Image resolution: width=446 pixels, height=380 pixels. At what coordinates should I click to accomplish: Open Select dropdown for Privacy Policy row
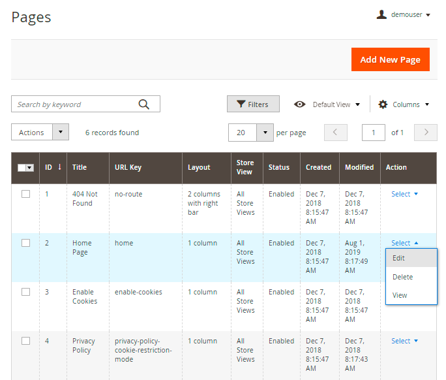point(404,341)
